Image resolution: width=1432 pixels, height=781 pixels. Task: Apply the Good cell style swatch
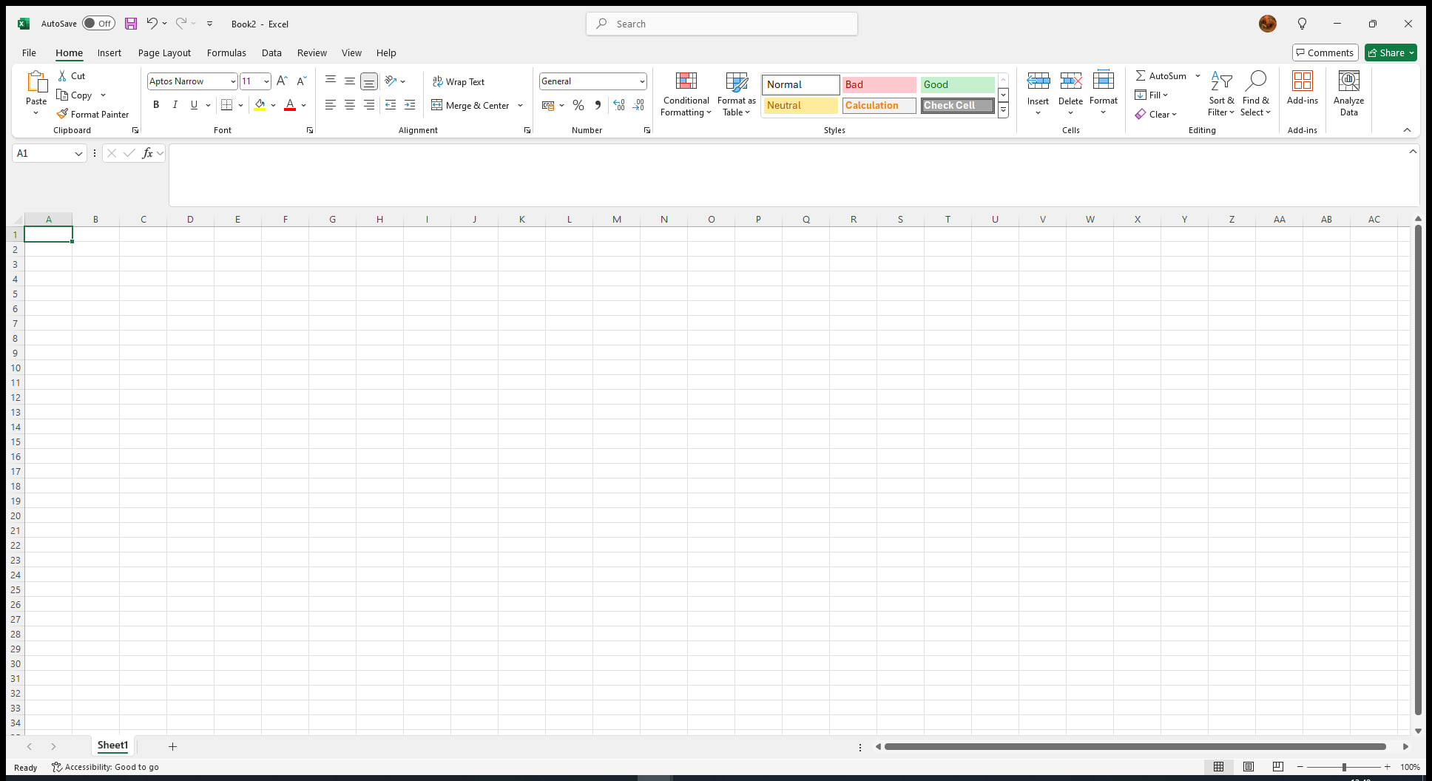point(957,84)
